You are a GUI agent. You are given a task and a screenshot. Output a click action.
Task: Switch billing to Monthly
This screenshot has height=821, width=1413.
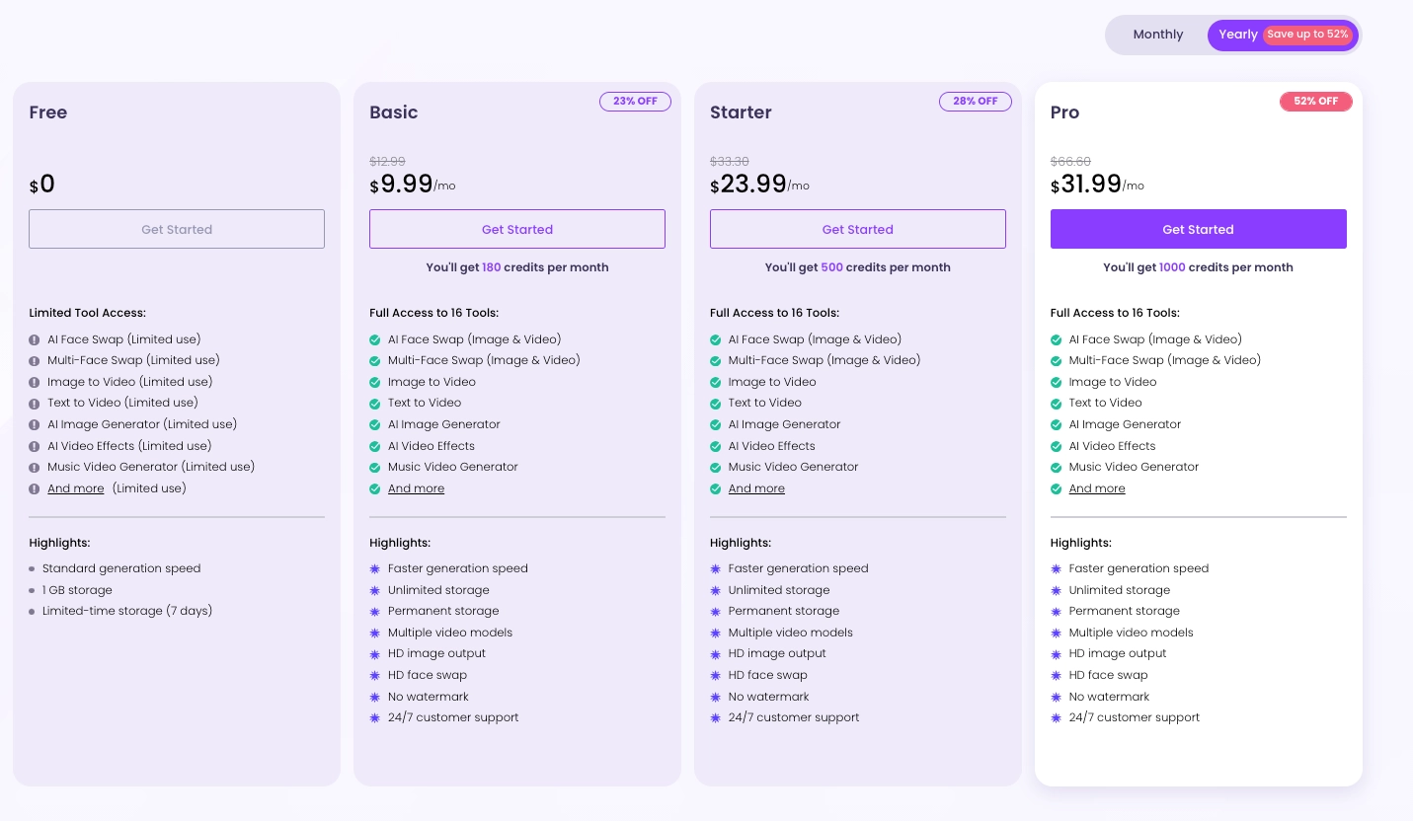1158,35
